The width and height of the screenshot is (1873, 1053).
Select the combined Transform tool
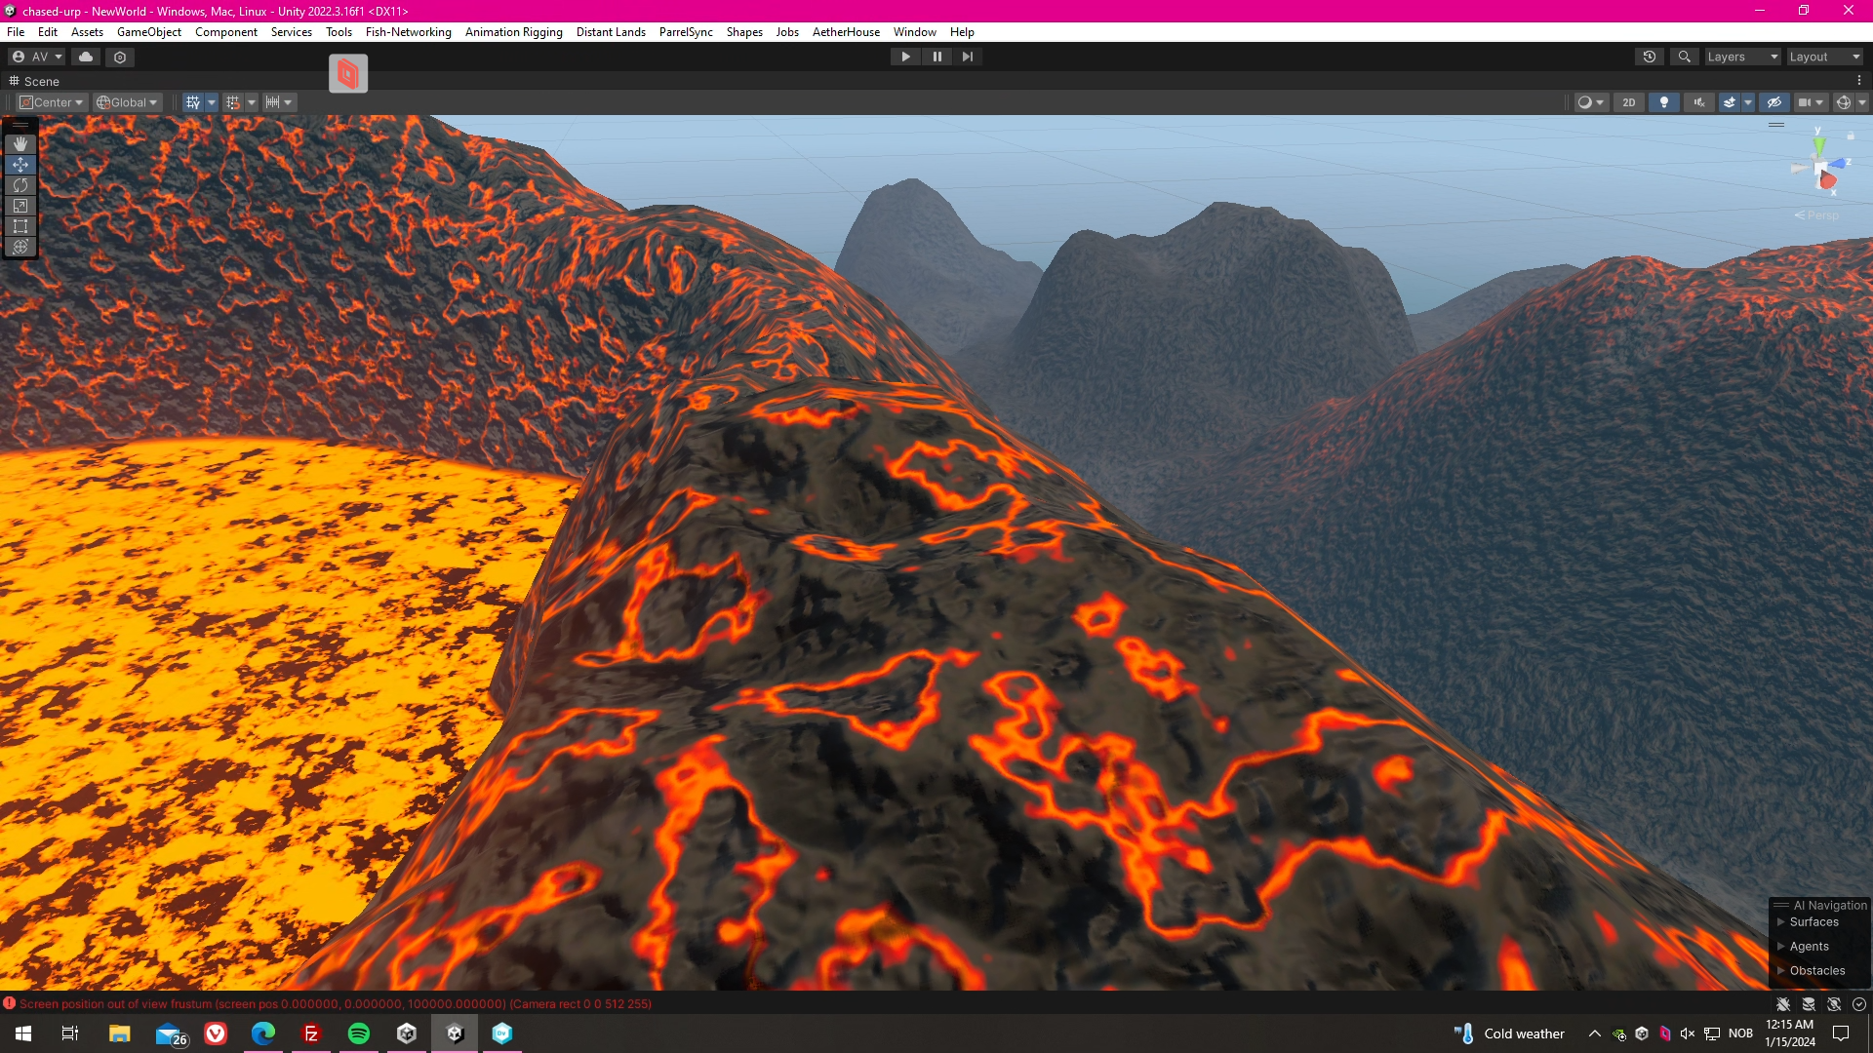click(20, 247)
